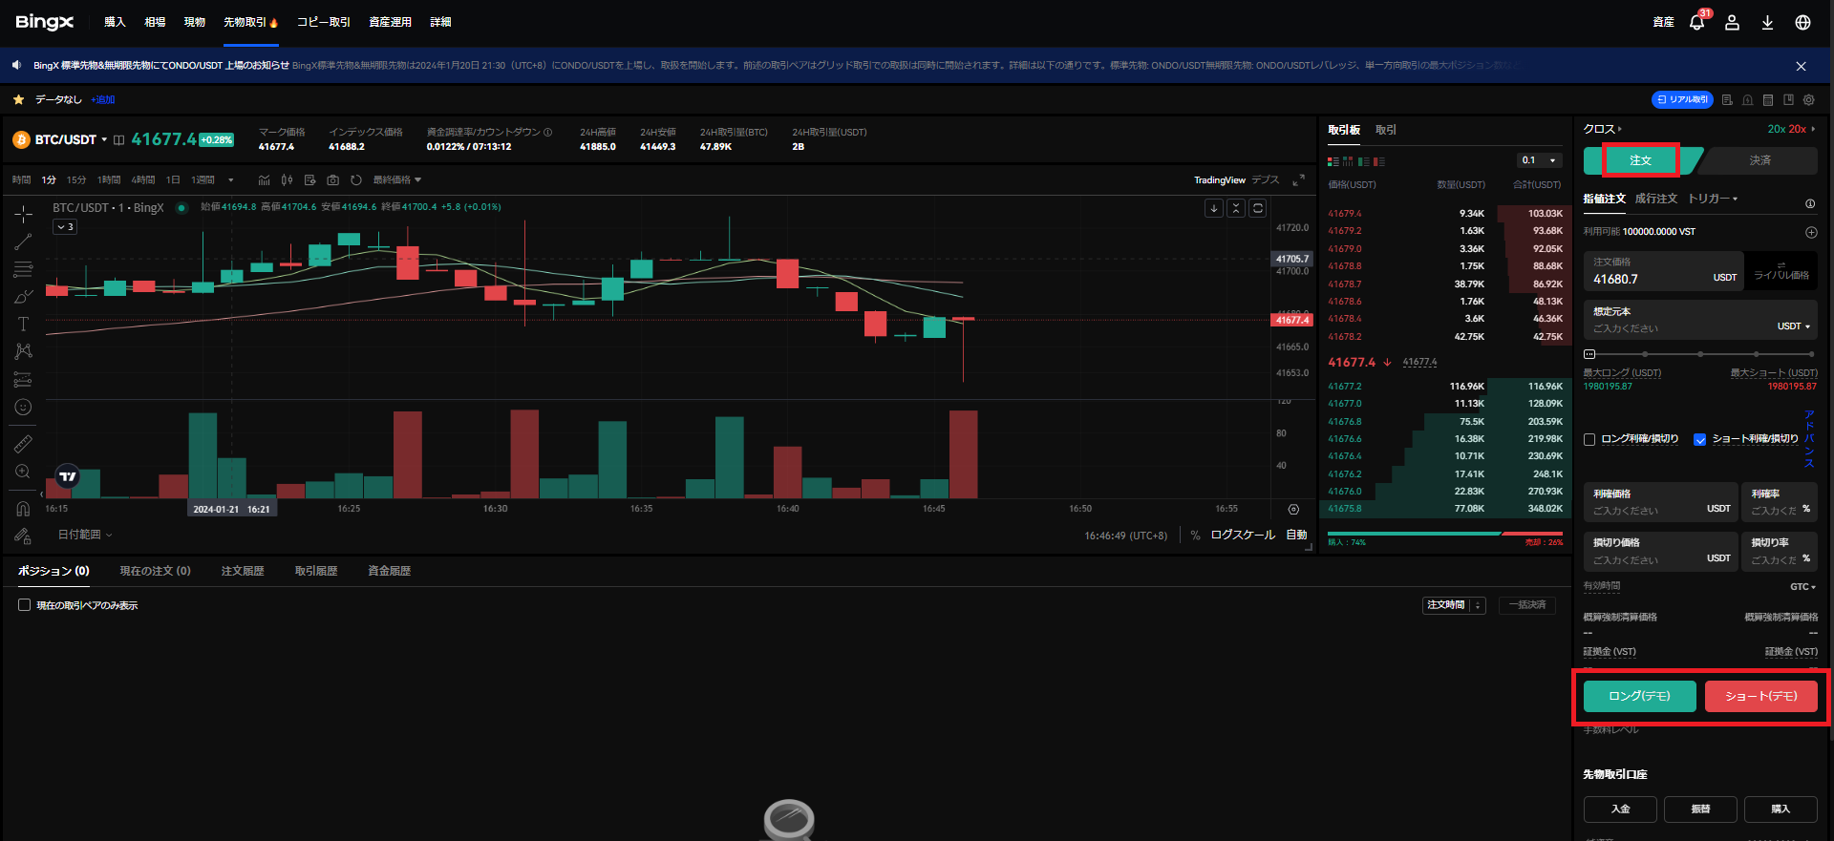Click the globe language icon
This screenshot has width=1834, height=841.
click(1802, 22)
